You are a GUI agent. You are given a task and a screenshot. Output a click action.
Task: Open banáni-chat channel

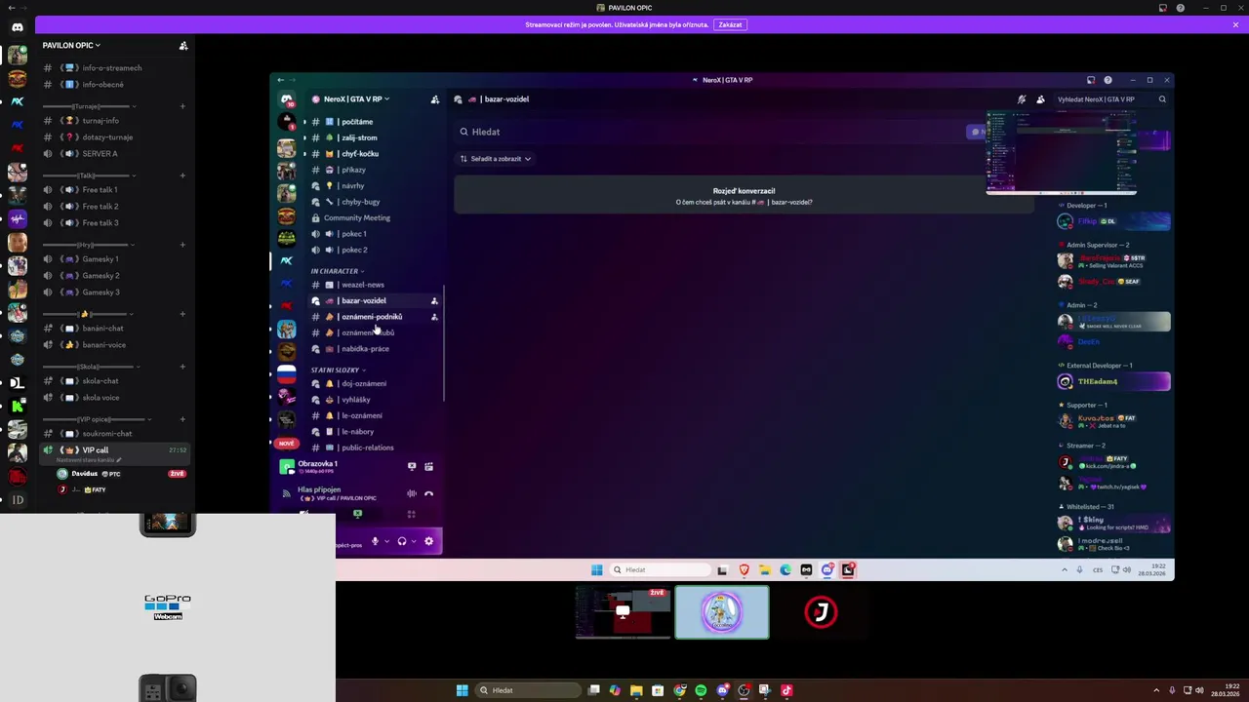pos(114,329)
